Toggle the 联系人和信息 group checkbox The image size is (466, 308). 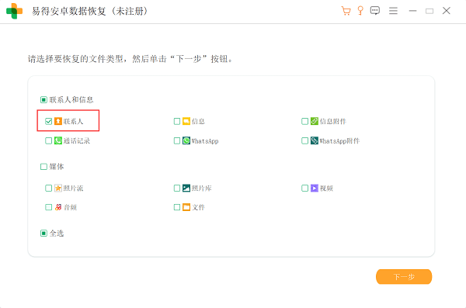point(43,100)
